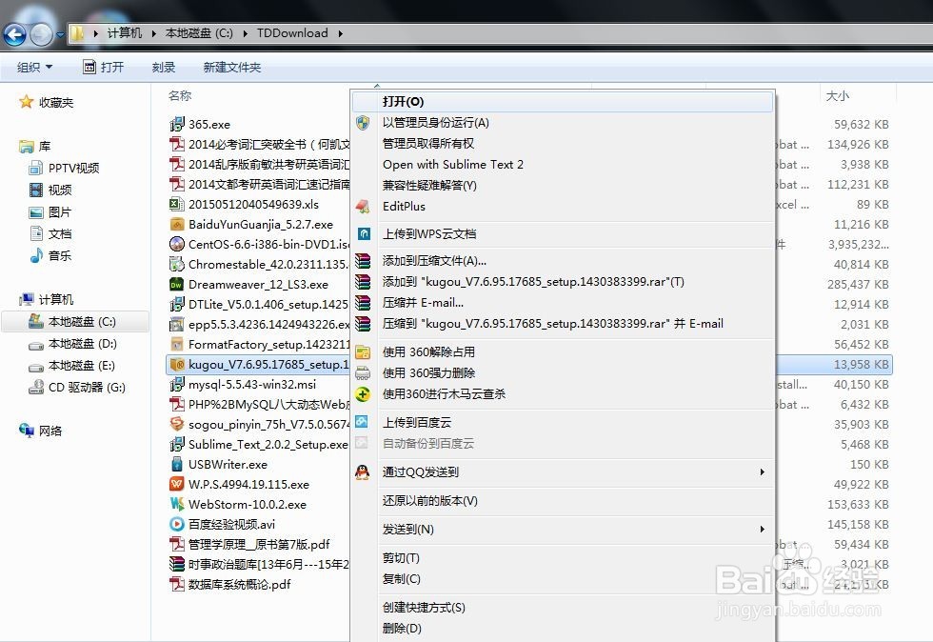Select USBWriter.exe file icon
The width and height of the screenshot is (933, 642).
[177, 464]
